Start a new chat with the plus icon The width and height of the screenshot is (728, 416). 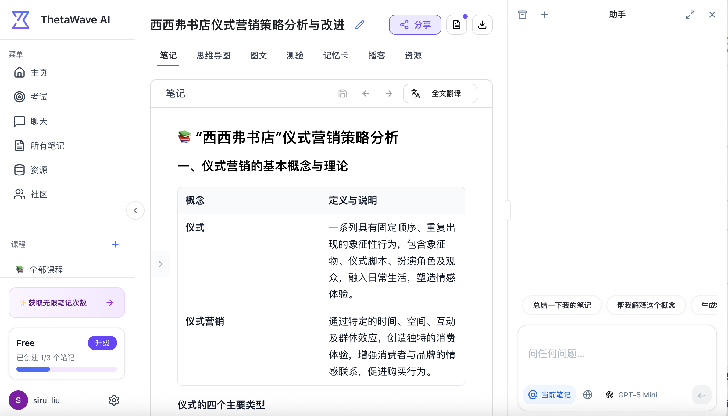(545, 14)
